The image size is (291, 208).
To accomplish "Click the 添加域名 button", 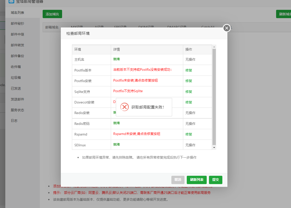I will 52,14.
